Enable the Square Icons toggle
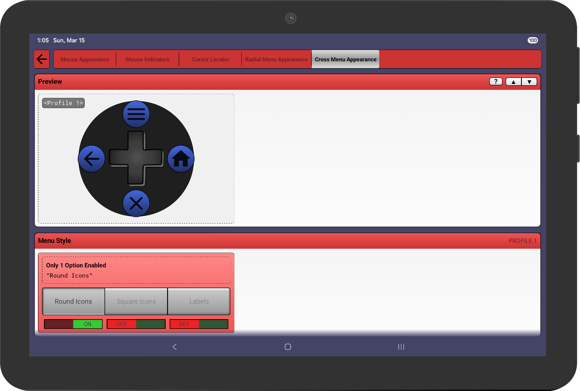The width and height of the screenshot is (580, 391). [136, 324]
